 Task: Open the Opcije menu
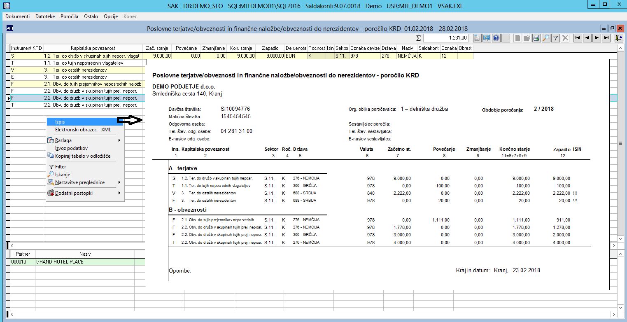coord(111,16)
